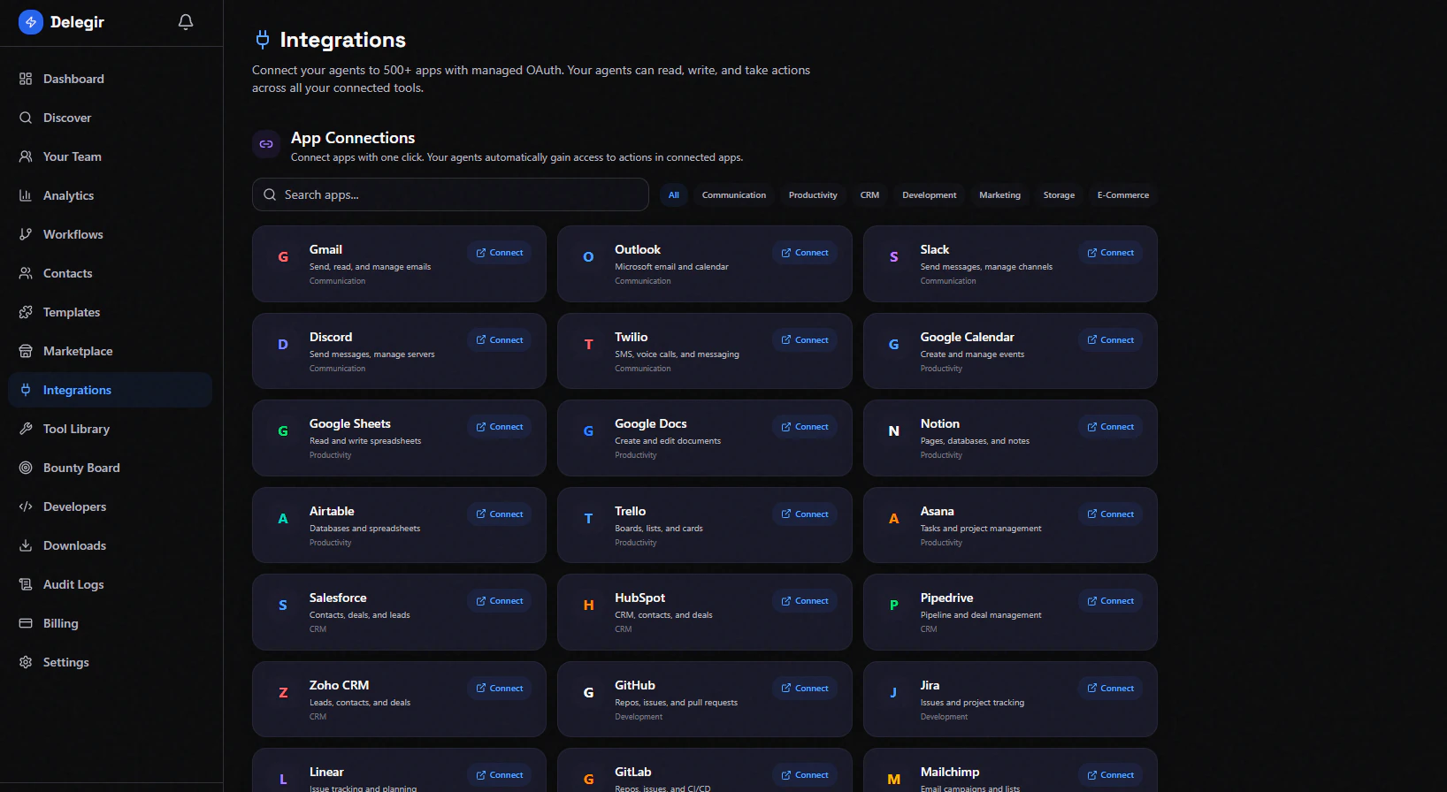Image resolution: width=1447 pixels, height=792 pixels.
Task: Click the Jira J app icon
Action: pyautogui.click(x=893, y=693)
